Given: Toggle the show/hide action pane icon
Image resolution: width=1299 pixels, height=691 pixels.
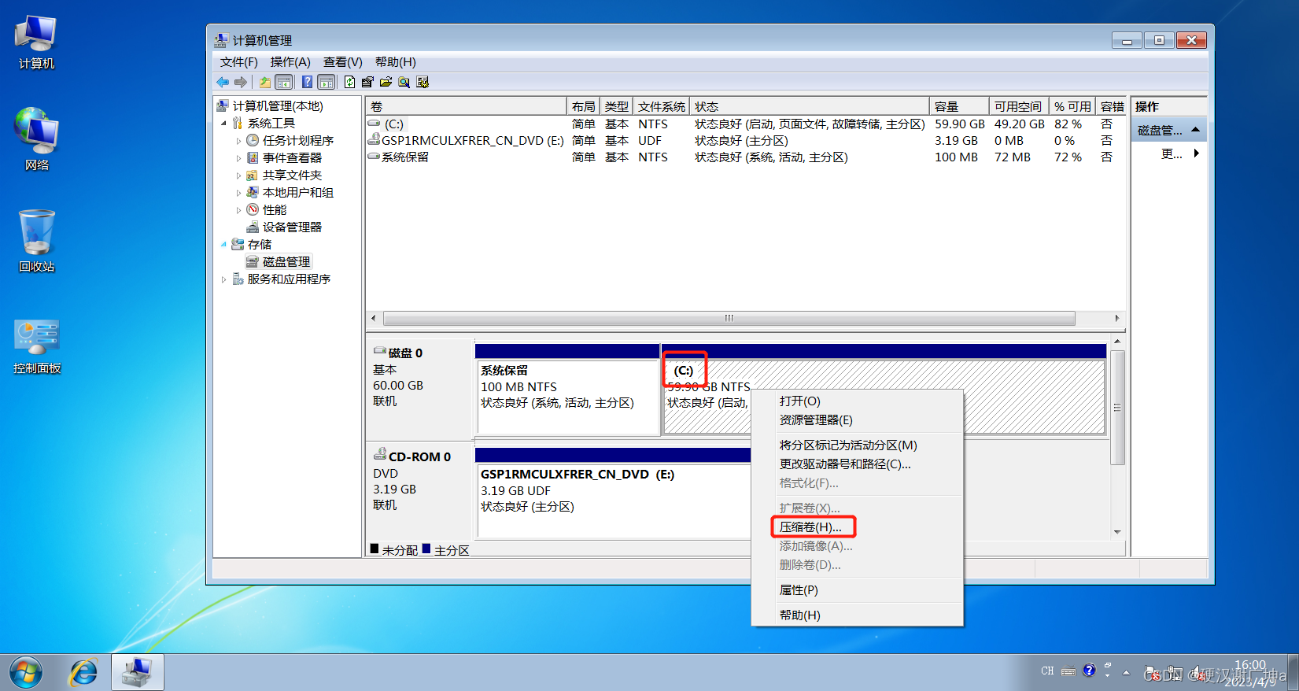Looking at the screenshot, I should point(327,82).
